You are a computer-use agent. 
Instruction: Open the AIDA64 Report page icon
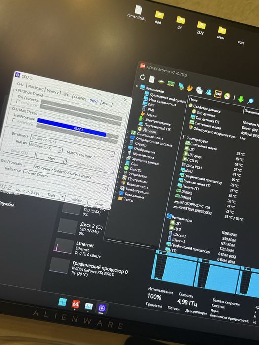152,79
